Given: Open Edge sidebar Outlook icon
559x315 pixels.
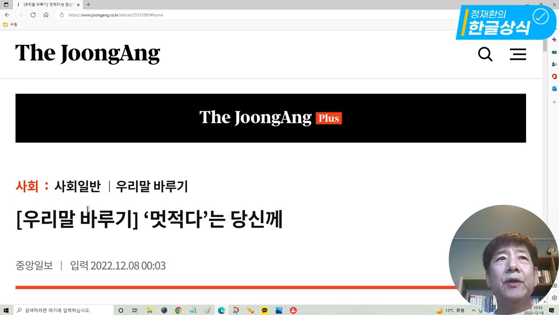Looking at the screenshot, I should [x=554, y=89].
